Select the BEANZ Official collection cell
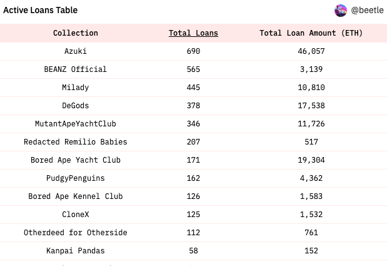Viewport: 387px width, 269px height. 76,69
